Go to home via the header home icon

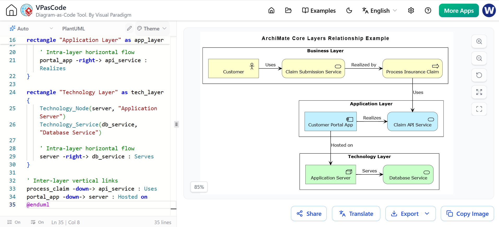271,10
